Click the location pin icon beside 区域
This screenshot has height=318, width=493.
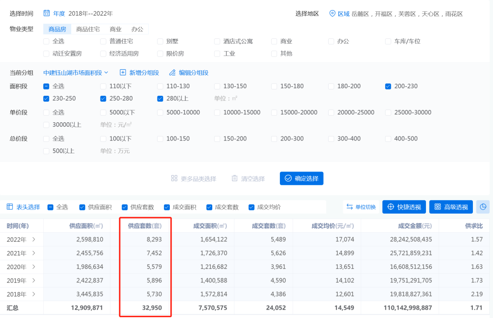pos(332,14)
